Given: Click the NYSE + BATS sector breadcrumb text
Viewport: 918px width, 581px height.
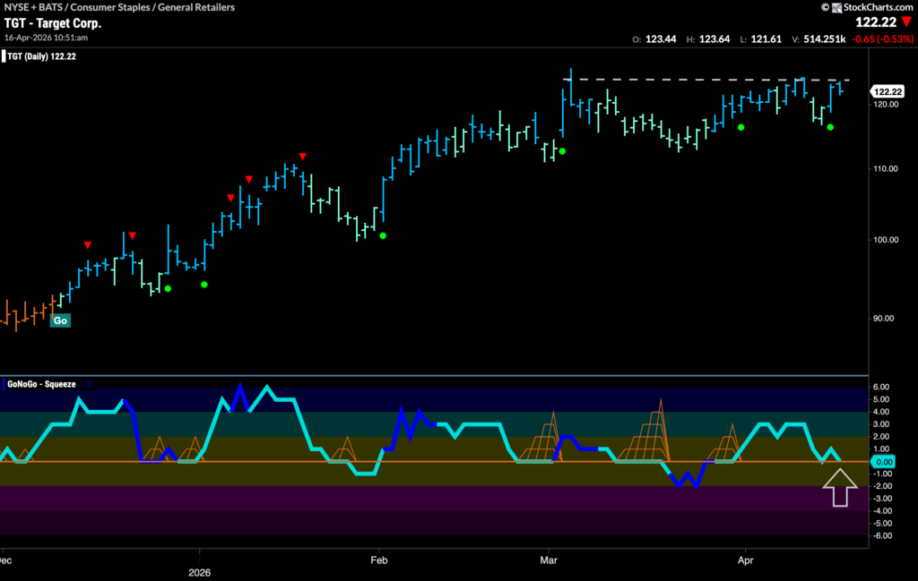Looking at the screenshot, I should tap(119, 7).
